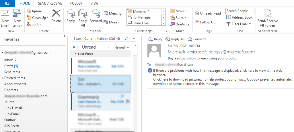Send message to OneNote
The width and height of the screenshot is (294, 132).
tap(180, 24)
